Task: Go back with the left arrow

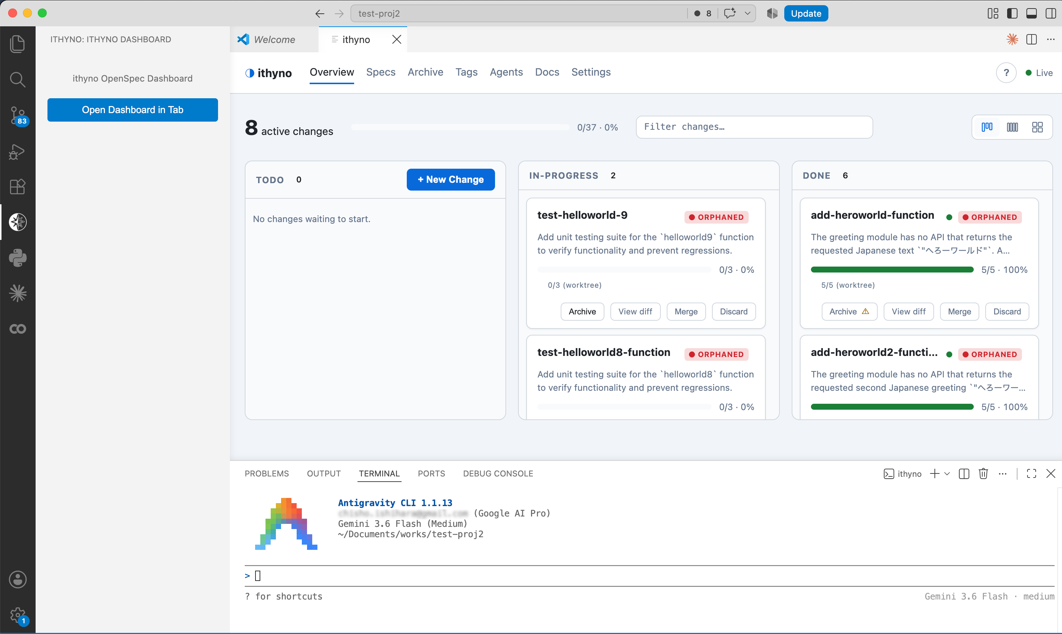Action: click(x=320, y=14)
